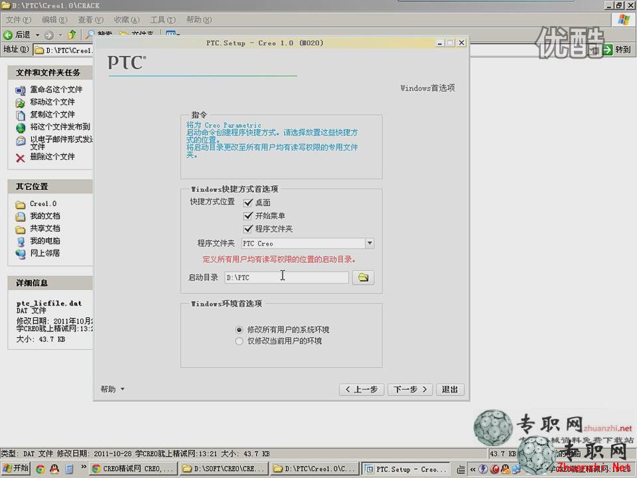Check the 桌面 shortcut location checkbox
This screenshot has width=637, height=478.
coord(248,202)
